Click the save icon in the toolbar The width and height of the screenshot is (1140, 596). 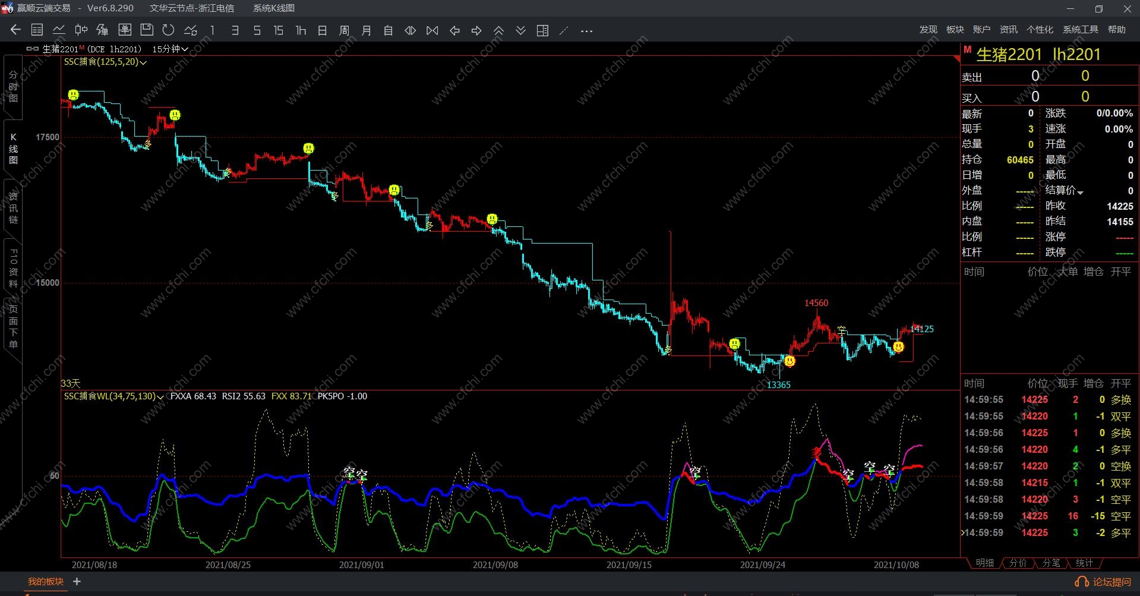point(147,30)
